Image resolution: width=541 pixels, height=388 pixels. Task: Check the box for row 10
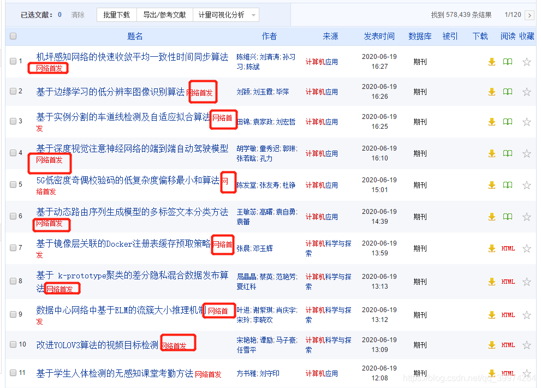tap(13, 344)
